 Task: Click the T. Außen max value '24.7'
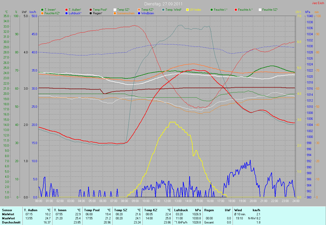pyautogui.click(x=48, y=218)
